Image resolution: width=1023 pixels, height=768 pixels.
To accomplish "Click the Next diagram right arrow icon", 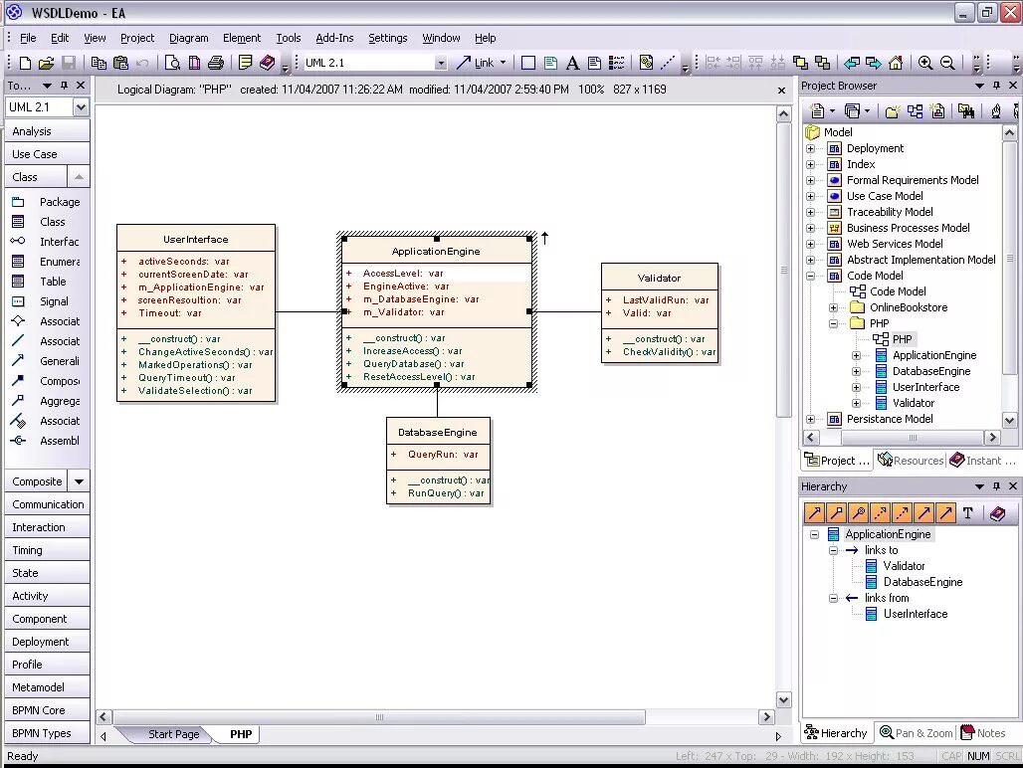I will 874,63.
